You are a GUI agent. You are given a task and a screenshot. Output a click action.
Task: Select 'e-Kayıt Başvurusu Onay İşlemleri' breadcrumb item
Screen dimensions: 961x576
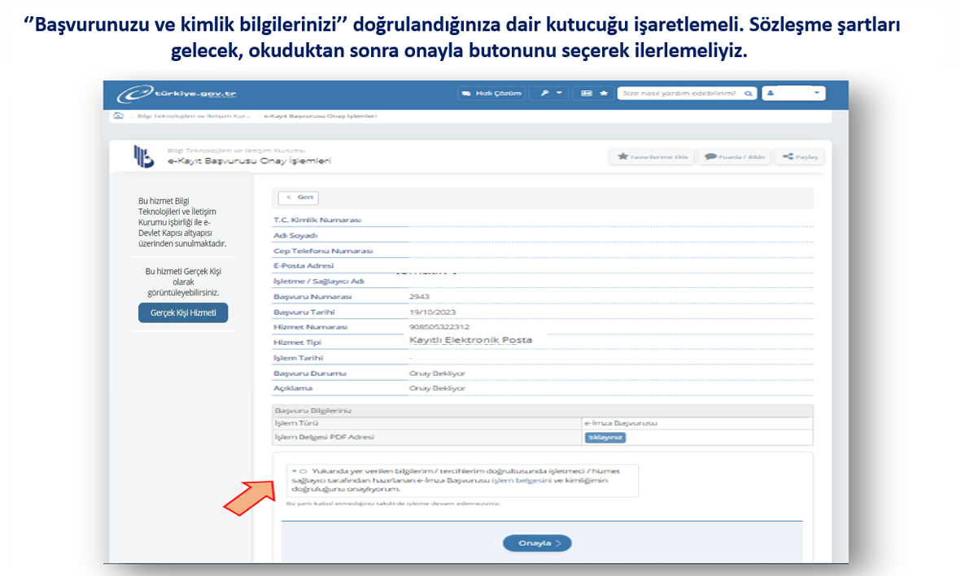(x=320, y=116)
